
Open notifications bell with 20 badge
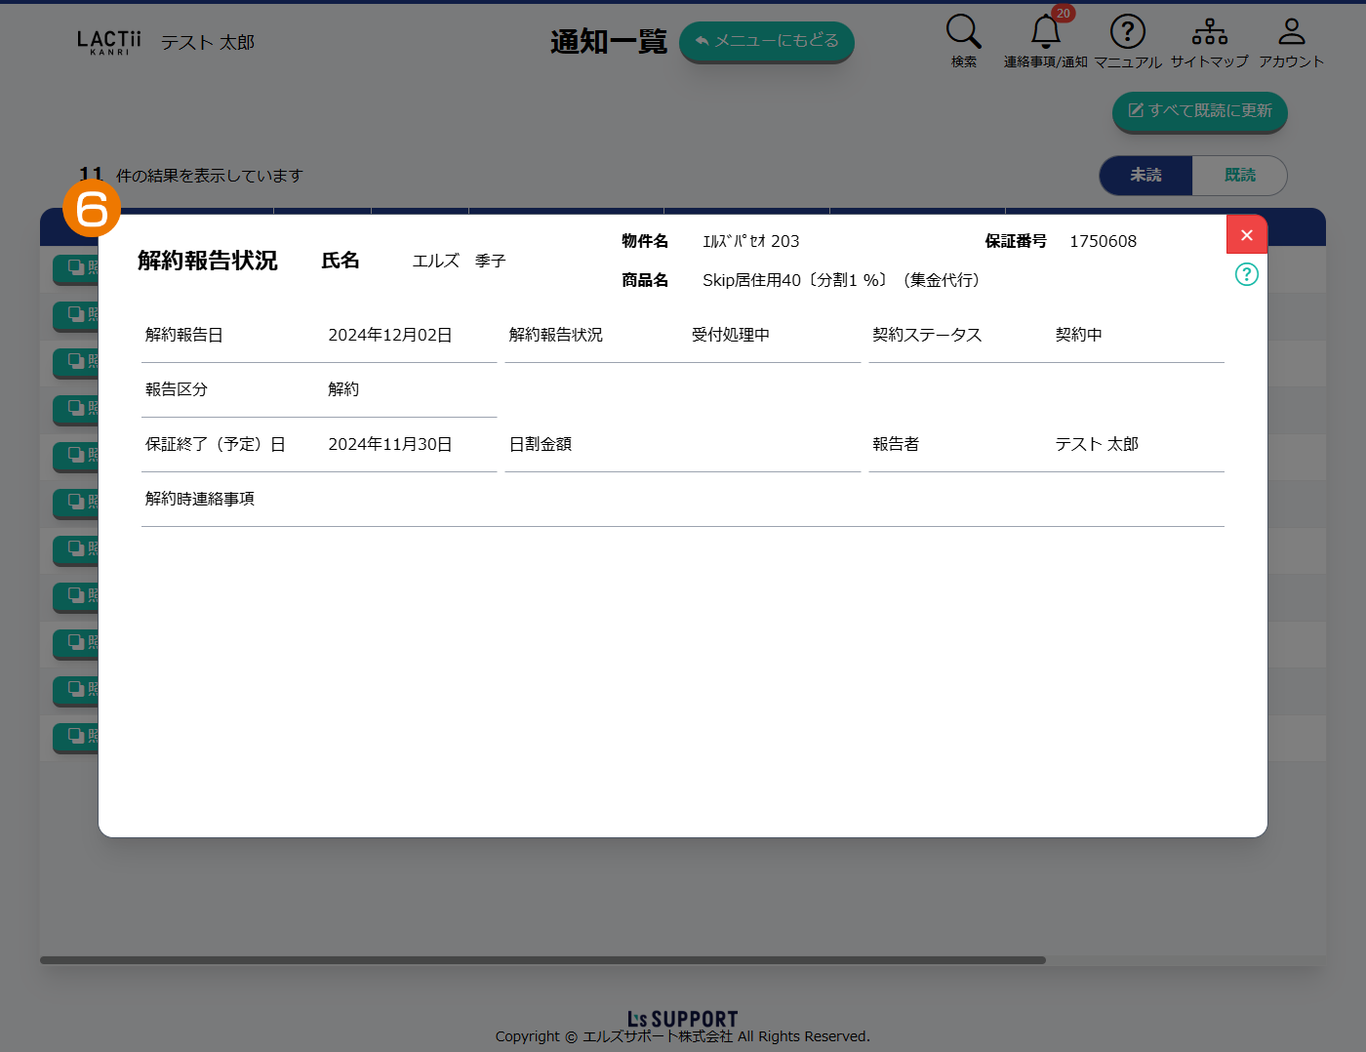1045,32
